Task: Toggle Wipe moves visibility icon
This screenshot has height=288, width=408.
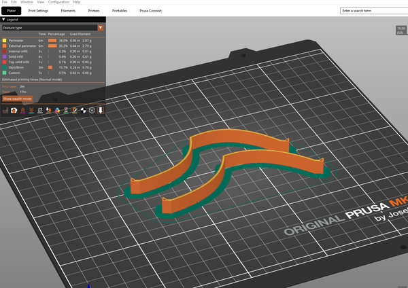Action: point(14,111)
